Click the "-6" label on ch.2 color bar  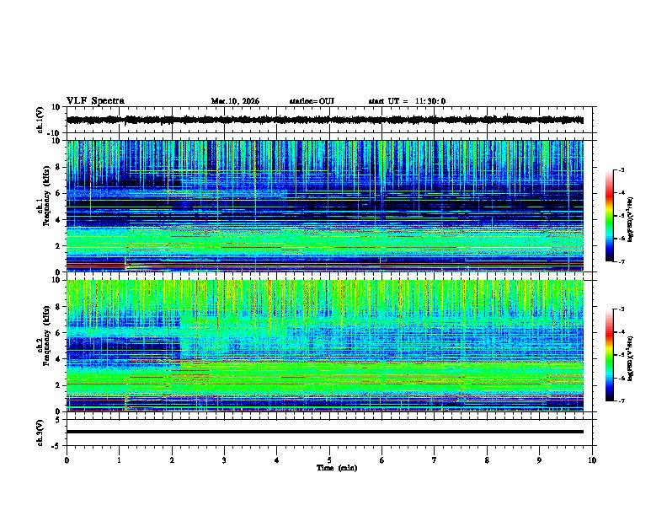[x=621, y=378]
